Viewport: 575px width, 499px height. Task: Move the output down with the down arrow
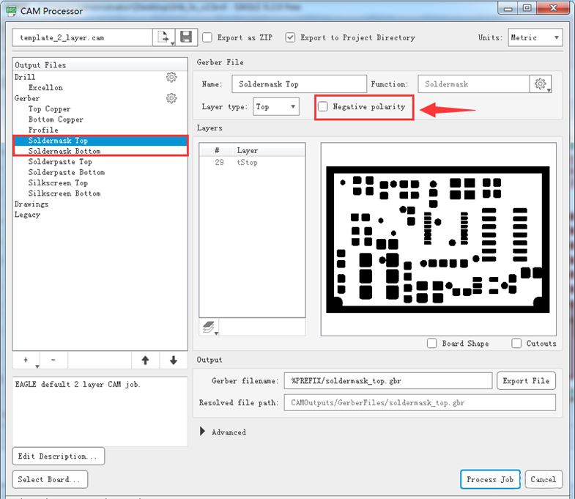[x=173, y=360]
